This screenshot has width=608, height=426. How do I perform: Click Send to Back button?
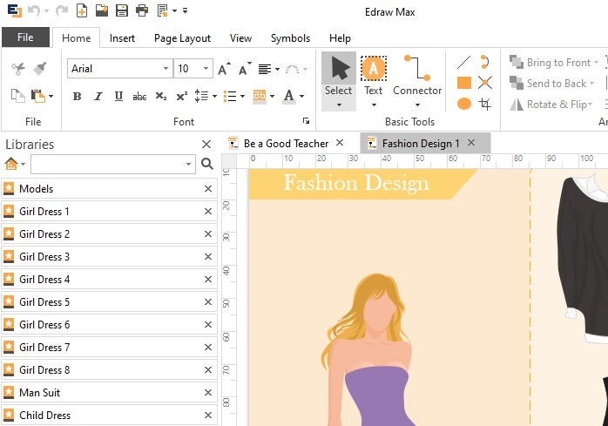pyautogui.click(x=551, y=83)
